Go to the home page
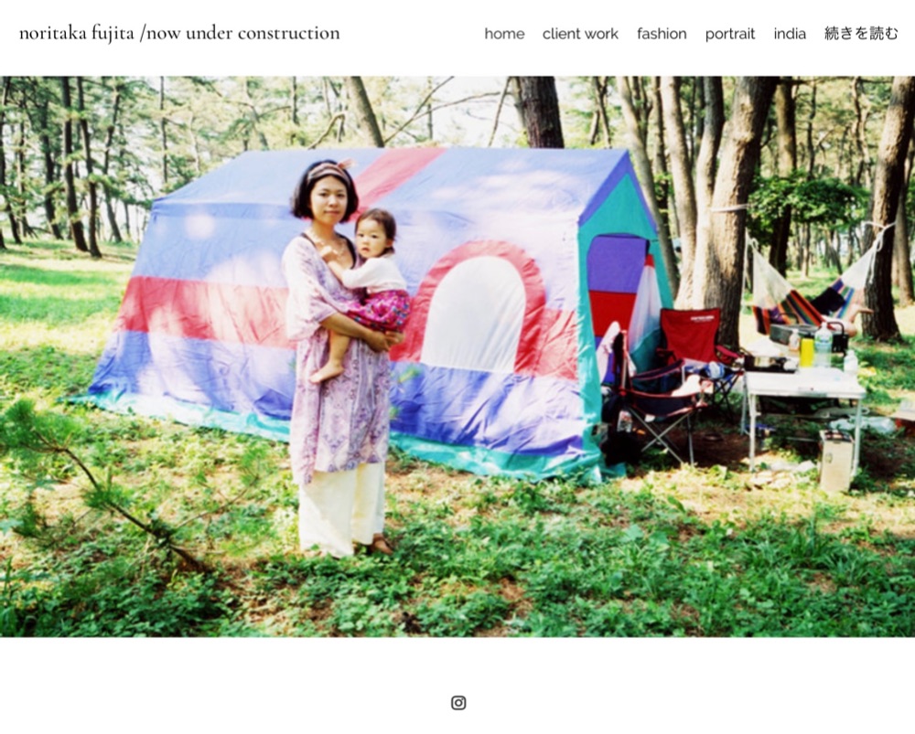915x734 pixels. 504,34
